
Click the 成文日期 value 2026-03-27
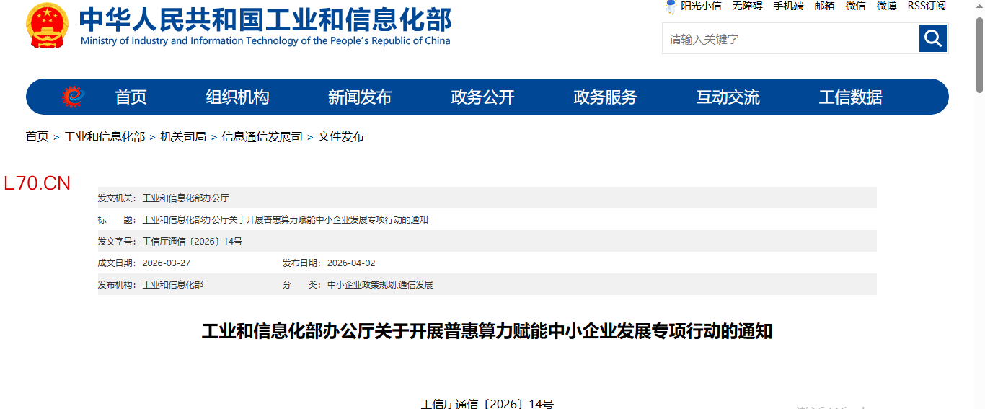pos(167,263)
